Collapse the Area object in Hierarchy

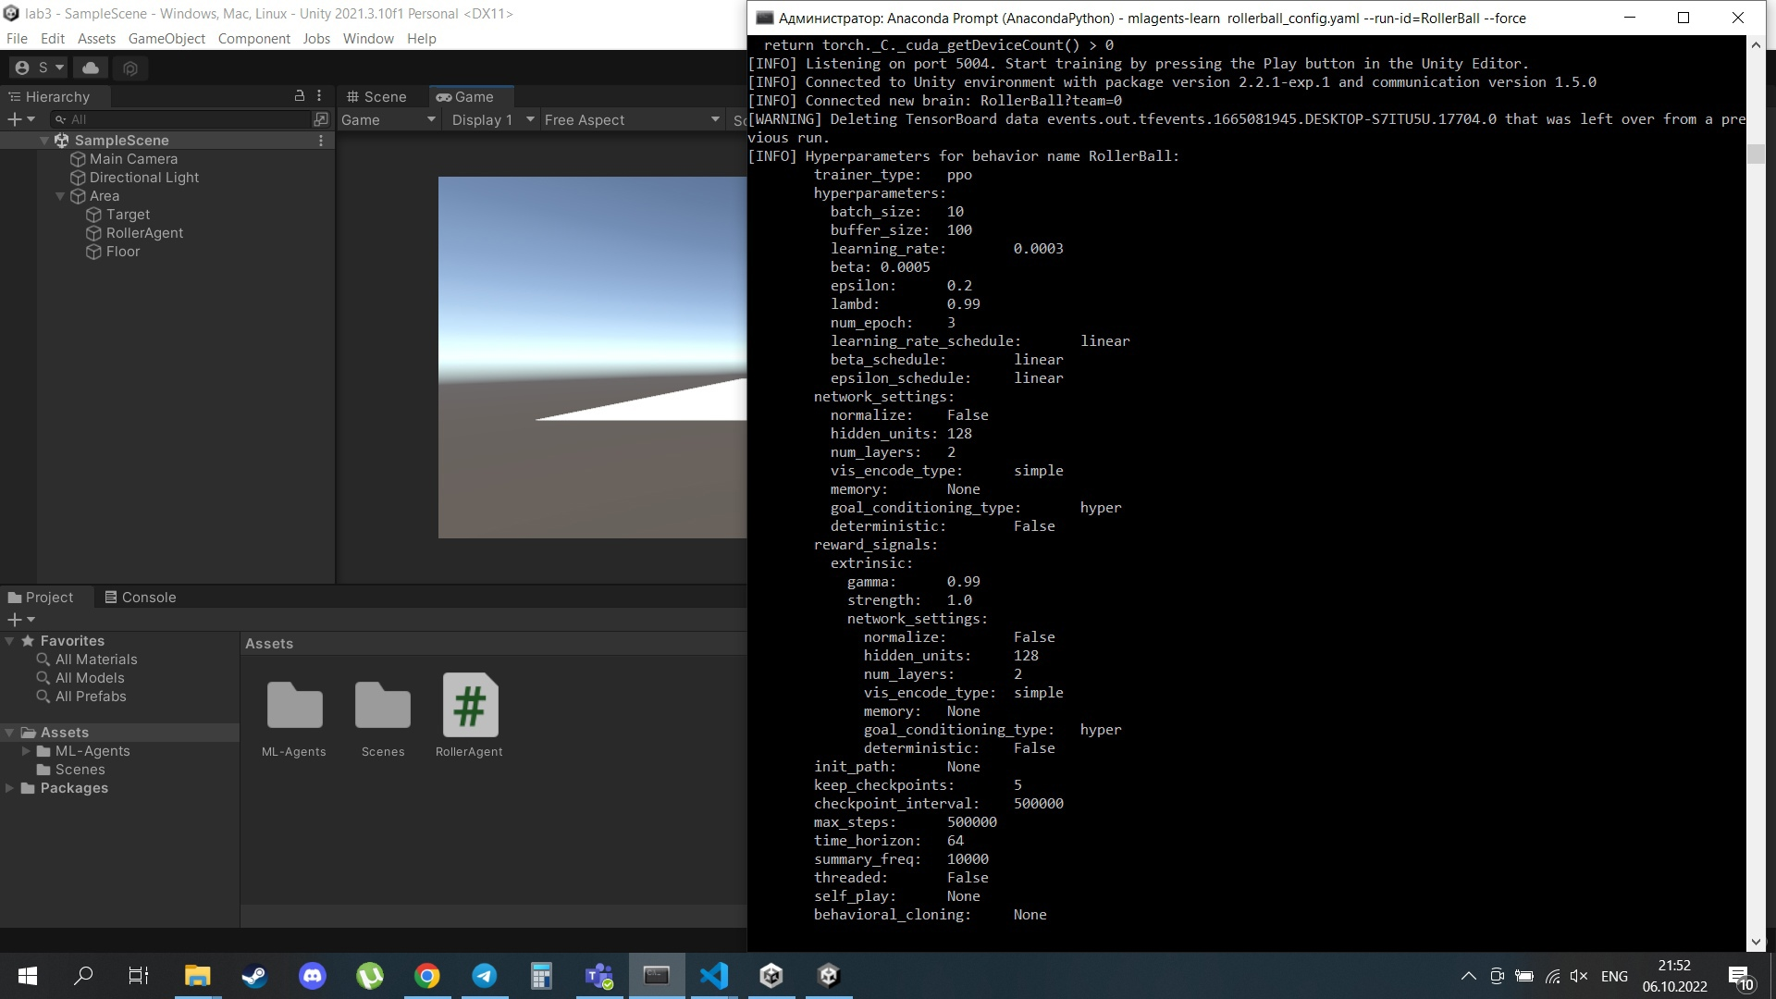60,196
